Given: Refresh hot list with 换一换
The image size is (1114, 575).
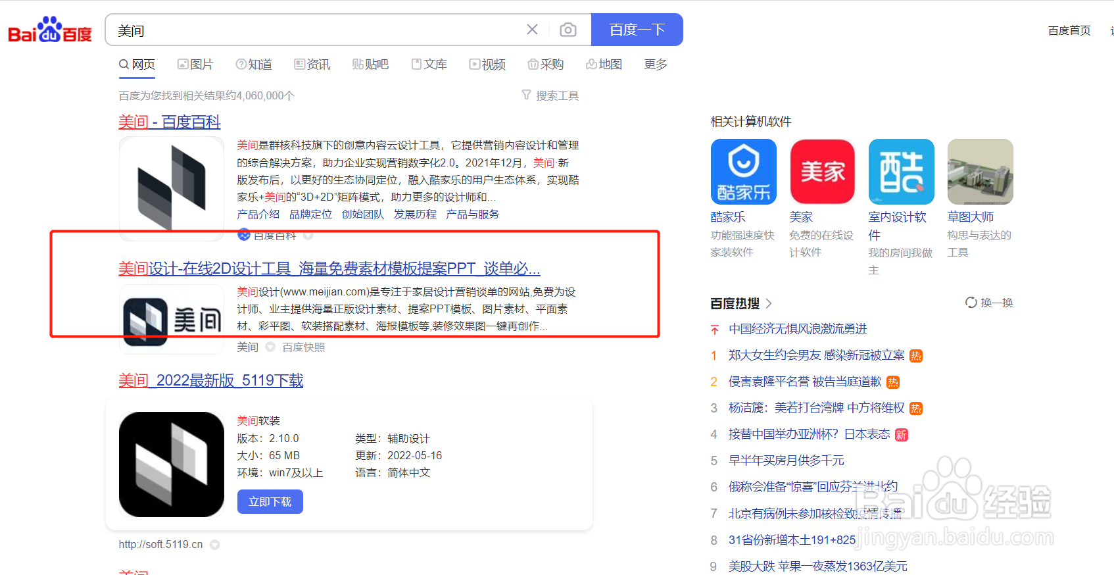Looking at the screenshot, I should pos(989,303).
